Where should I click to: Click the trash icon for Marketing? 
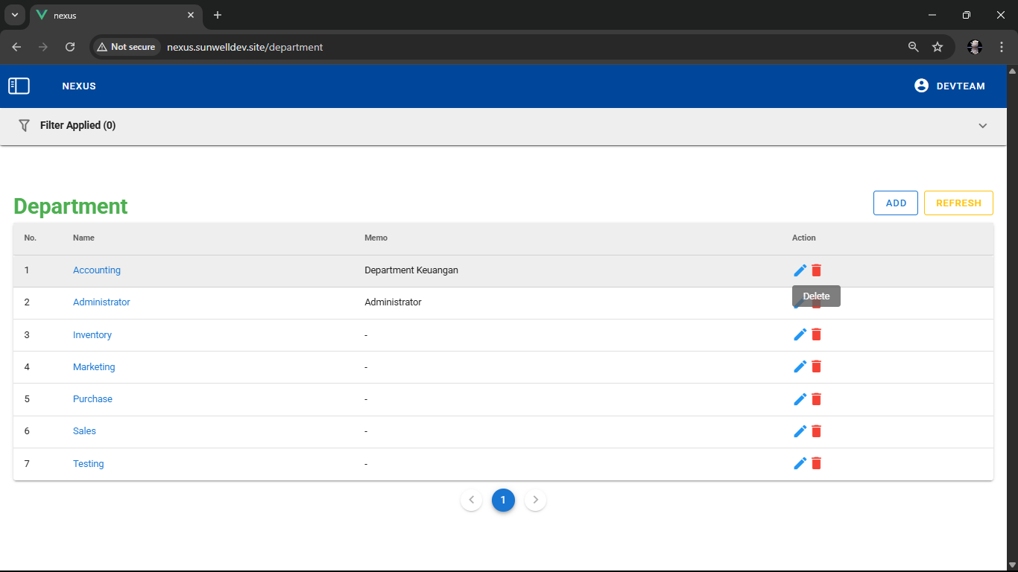click(817, 366)
